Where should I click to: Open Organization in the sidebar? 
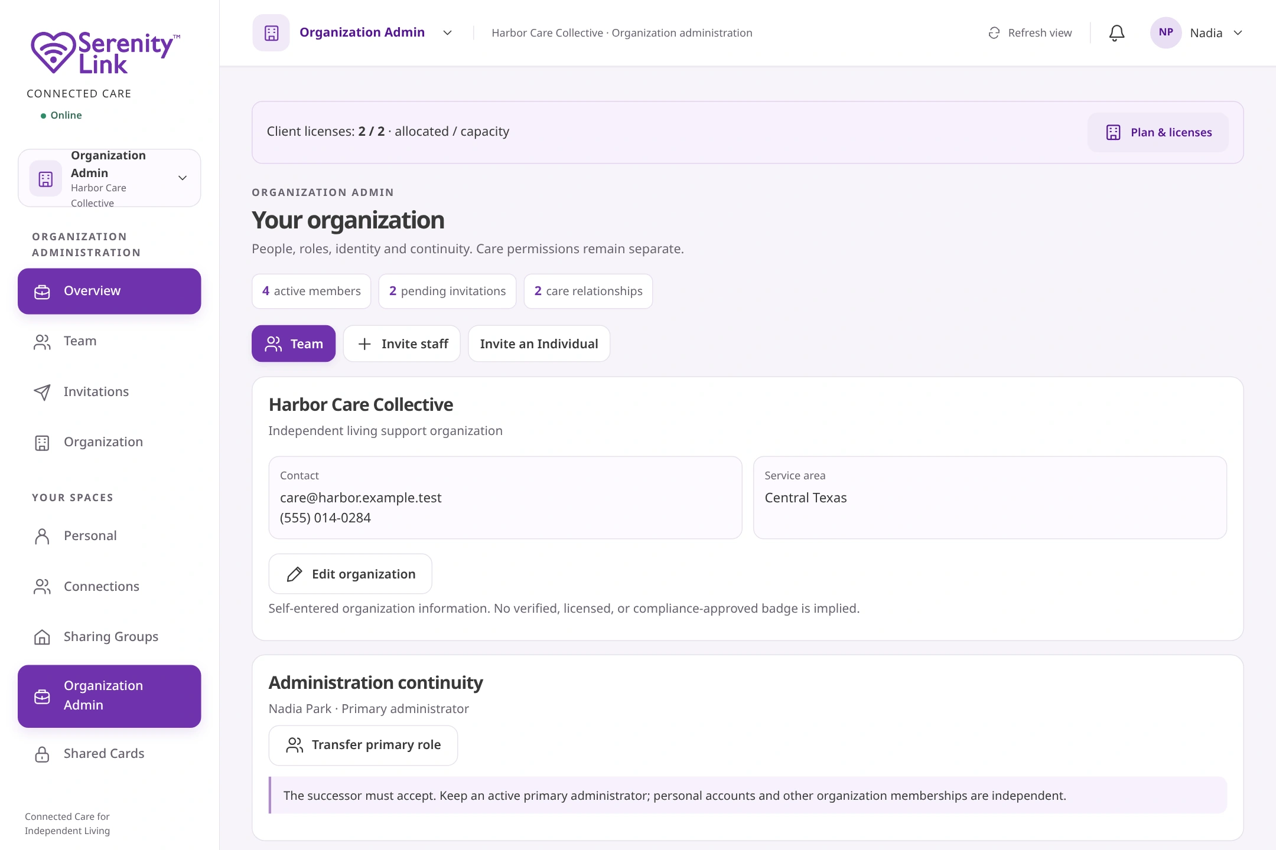click(x=109, y=443)
